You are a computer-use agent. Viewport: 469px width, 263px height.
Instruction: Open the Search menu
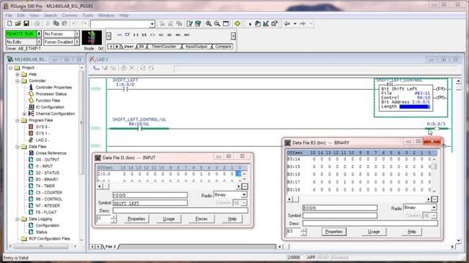[x=50, y=15]
